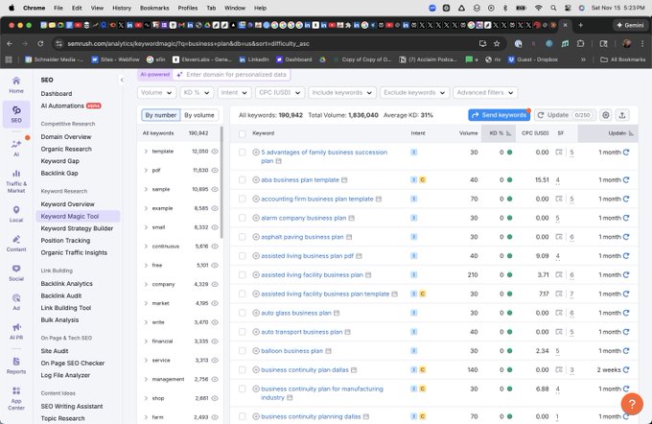The image size is (652, 424).
Task: Open Gemini button in Chrome
Action: click(x=631, y=25)
